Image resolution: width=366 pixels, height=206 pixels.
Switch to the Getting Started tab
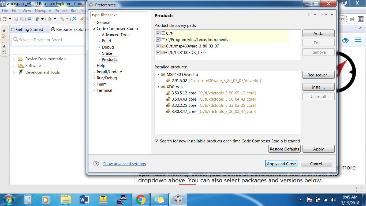pyautogui.click(x=29, y=29)
